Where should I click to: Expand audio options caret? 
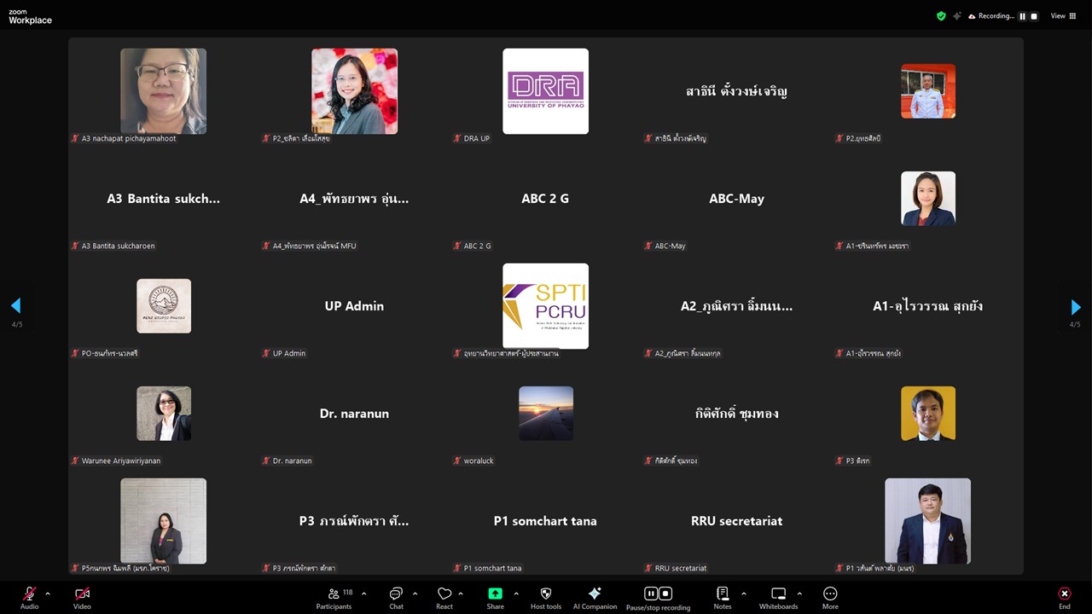click(48, 594)
